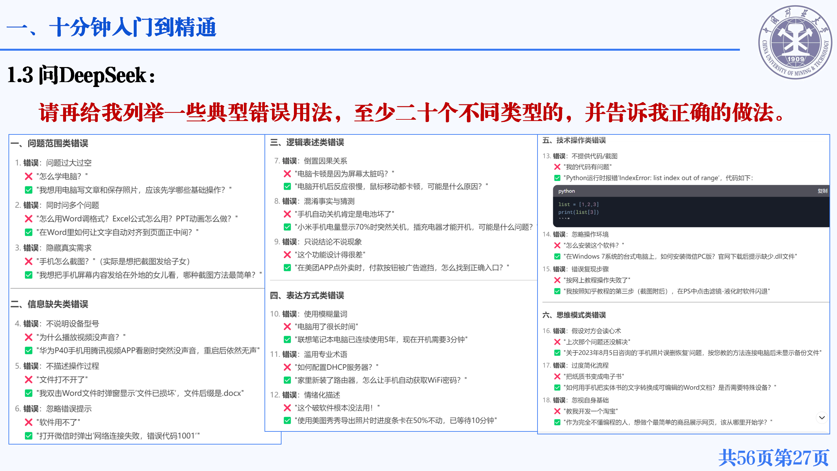Screen dimensions: 837x471
Task: Click item 7 错误：倒置因果关系
Action: 311,161
